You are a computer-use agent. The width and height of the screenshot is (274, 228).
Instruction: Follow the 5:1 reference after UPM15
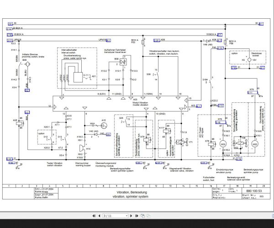tap(108, 40)
